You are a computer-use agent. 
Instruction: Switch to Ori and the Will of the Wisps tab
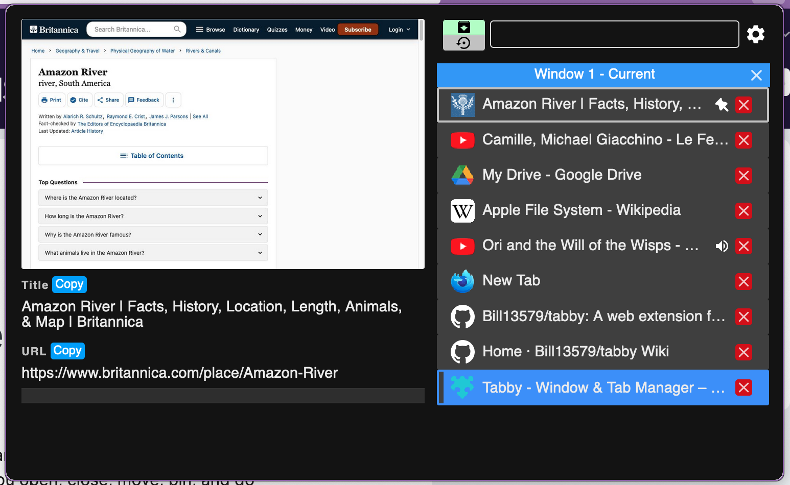(x=603, y=246)
